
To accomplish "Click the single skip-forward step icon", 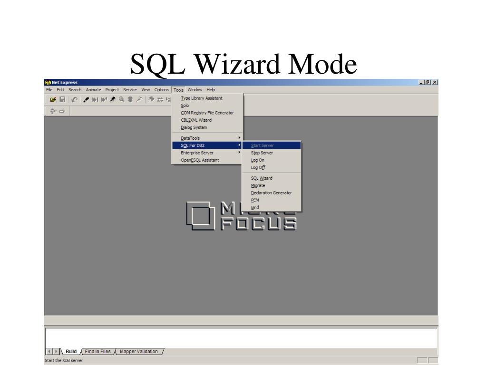I will [95, 99].
